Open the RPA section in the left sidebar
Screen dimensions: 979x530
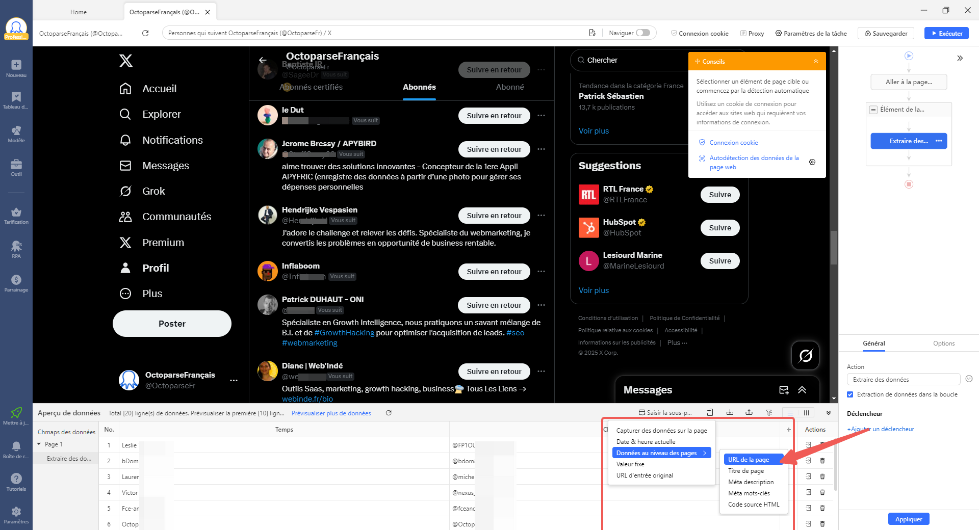click(x=16, y=249)
